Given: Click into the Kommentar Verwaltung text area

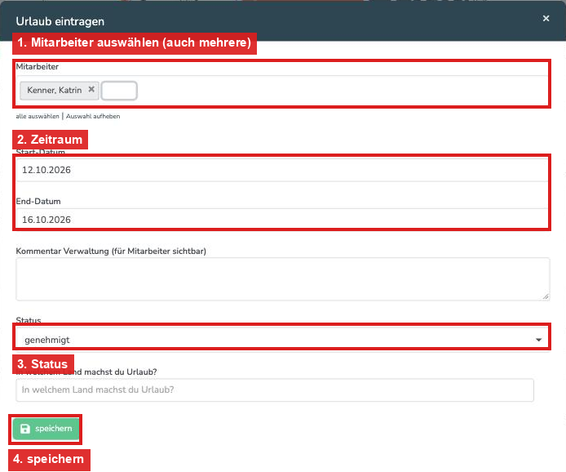Looking at the screenshot, I should [283, 279].
